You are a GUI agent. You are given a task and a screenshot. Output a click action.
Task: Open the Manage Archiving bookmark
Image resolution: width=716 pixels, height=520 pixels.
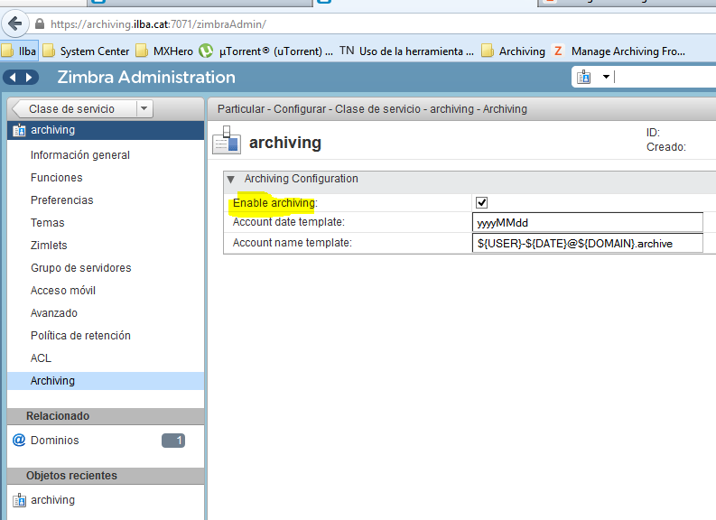(x=618, y=51)
